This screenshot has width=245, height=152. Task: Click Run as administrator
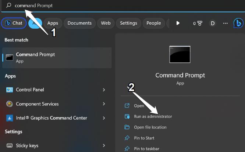(x=153, y=116)
